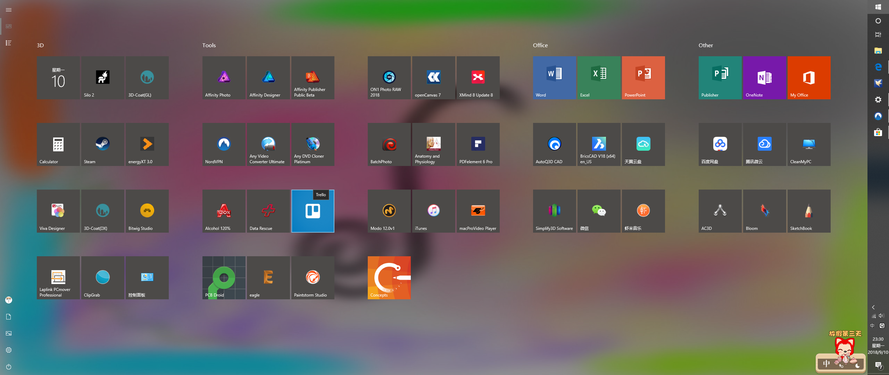Open Anatomy and Physiology tile
Image resolution: width=889 pixels, height=375 pixels.
tap(433, 144)
